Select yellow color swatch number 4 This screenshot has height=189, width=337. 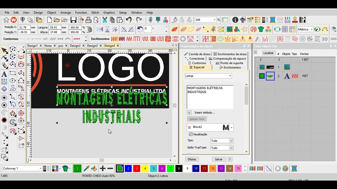pos(145,169)
